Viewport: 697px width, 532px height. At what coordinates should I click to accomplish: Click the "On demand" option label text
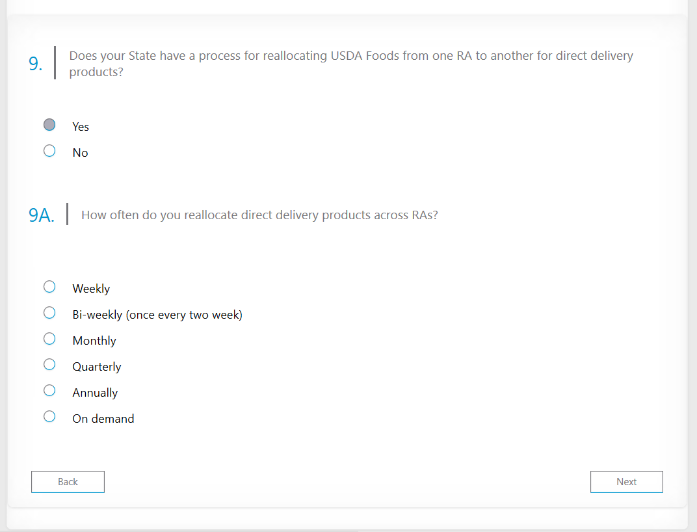coord(103,419)
